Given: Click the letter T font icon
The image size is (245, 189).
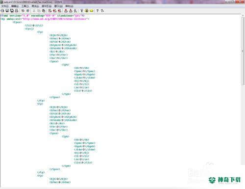Looking at the screenshot, I should tap(82, 11).
